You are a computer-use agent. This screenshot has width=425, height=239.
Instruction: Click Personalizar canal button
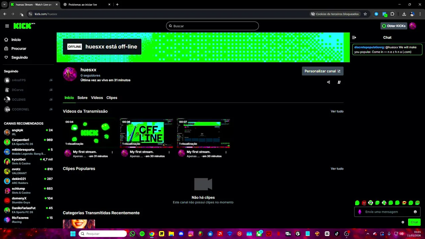click(x=322, y=71)
